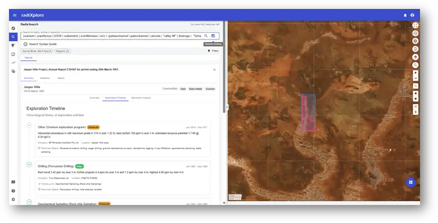The width and height of the screenshot is (438, 223).
Task: Click the Generate Heatmap icon in search bar
Action: (213, 36)
